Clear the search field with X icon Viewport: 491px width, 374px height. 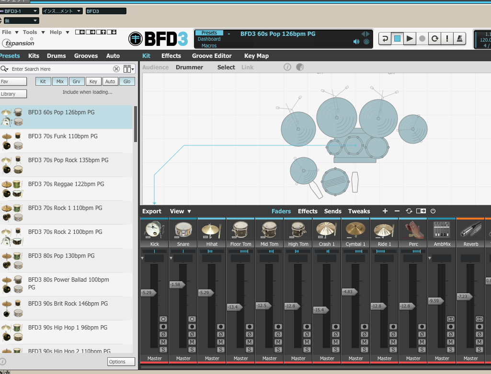116,69
